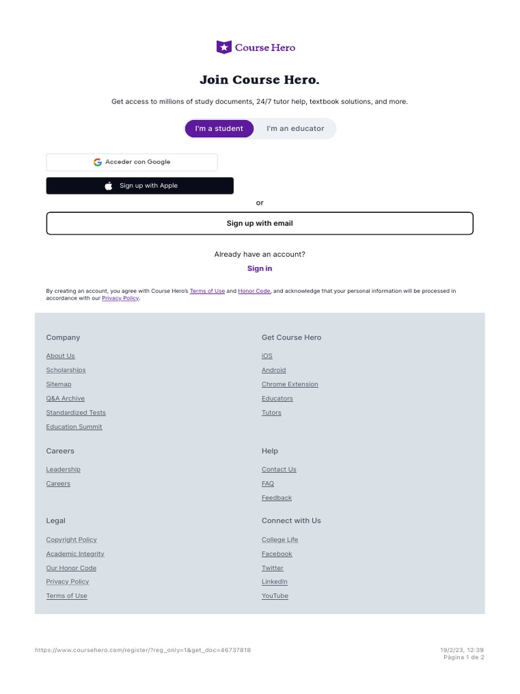
Task: Open the LinkedIn link in the footer
Action: 274,581
